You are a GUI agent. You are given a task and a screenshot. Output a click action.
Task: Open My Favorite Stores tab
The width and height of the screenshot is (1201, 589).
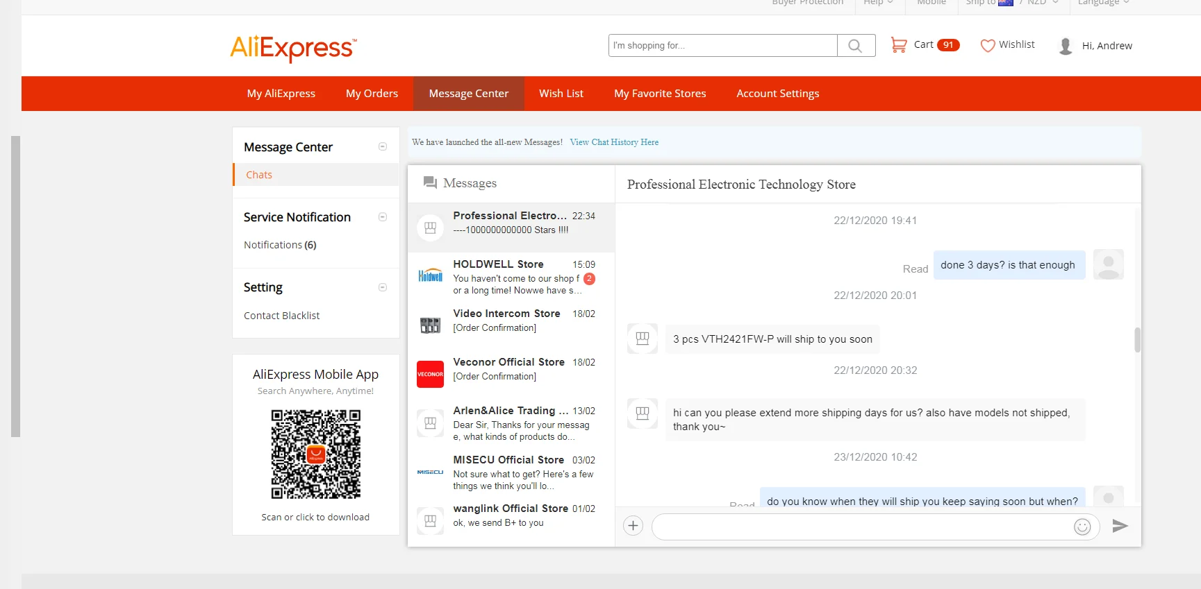point(660,94)
